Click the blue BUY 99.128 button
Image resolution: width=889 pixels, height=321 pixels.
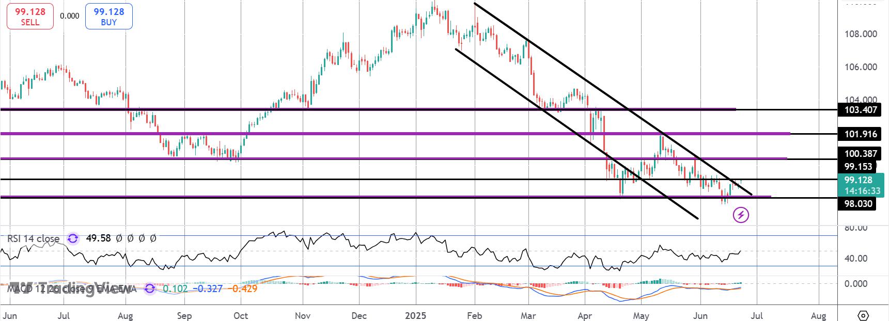tap(109, 17)
